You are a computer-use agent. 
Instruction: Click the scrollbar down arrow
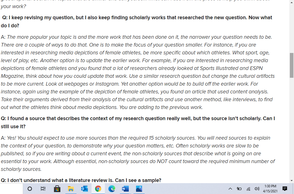coord(291,181)
